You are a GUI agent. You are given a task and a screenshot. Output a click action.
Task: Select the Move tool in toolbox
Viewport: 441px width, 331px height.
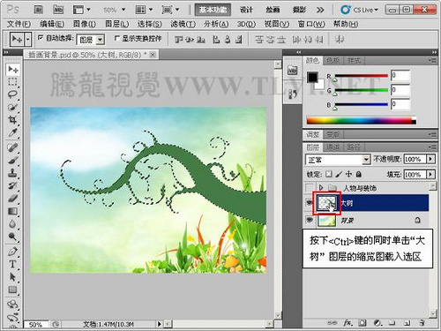tap(12, 70)
